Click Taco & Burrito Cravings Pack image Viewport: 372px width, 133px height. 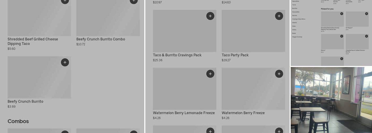click(184, 31)
